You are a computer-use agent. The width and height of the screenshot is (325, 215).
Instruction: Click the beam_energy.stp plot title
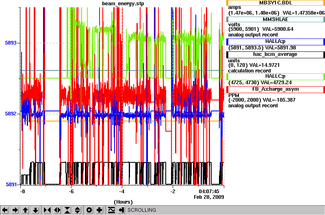coord(123,4)
